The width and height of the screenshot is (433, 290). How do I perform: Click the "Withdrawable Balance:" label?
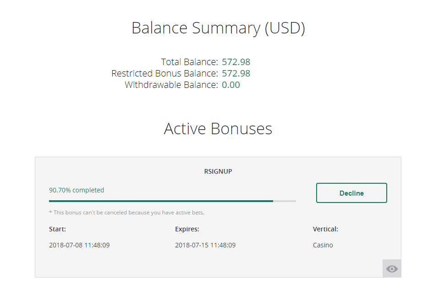click(171, 85)
